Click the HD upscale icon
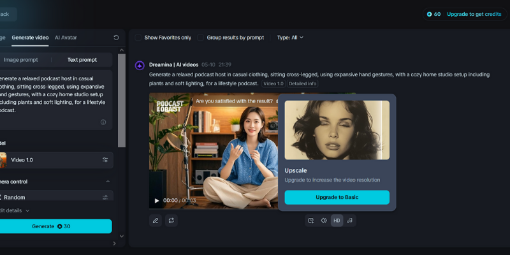This screenshot has height=255, width=510. (x=337, y=221)
